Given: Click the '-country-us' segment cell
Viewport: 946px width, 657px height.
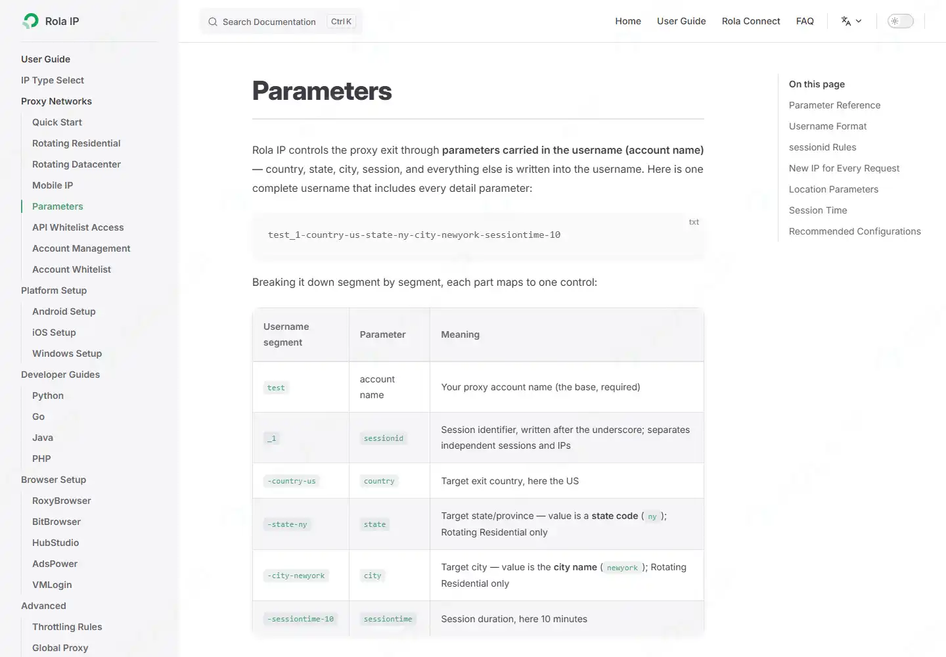Looking at the screenshot, I should (292, 481).
